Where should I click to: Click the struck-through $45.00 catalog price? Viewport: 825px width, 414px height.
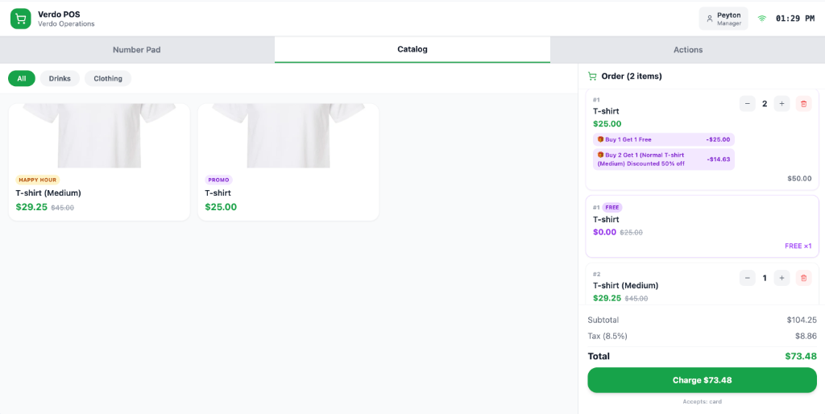pos(63,208)
